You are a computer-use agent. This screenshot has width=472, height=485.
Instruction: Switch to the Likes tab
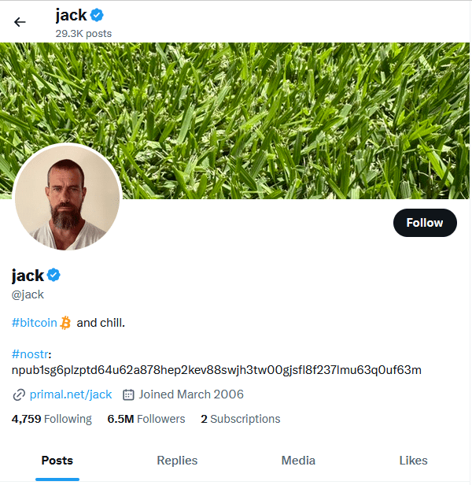[x=413, y=461]
